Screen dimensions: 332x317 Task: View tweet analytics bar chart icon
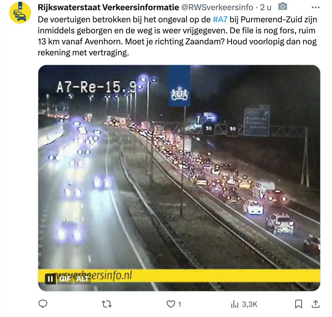(235, 304)
